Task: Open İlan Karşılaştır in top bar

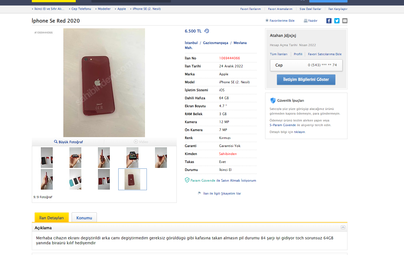Action: pos(338,9)
